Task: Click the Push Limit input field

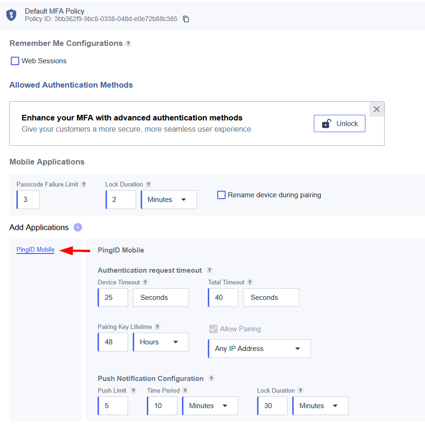Action: click(113, 406)
